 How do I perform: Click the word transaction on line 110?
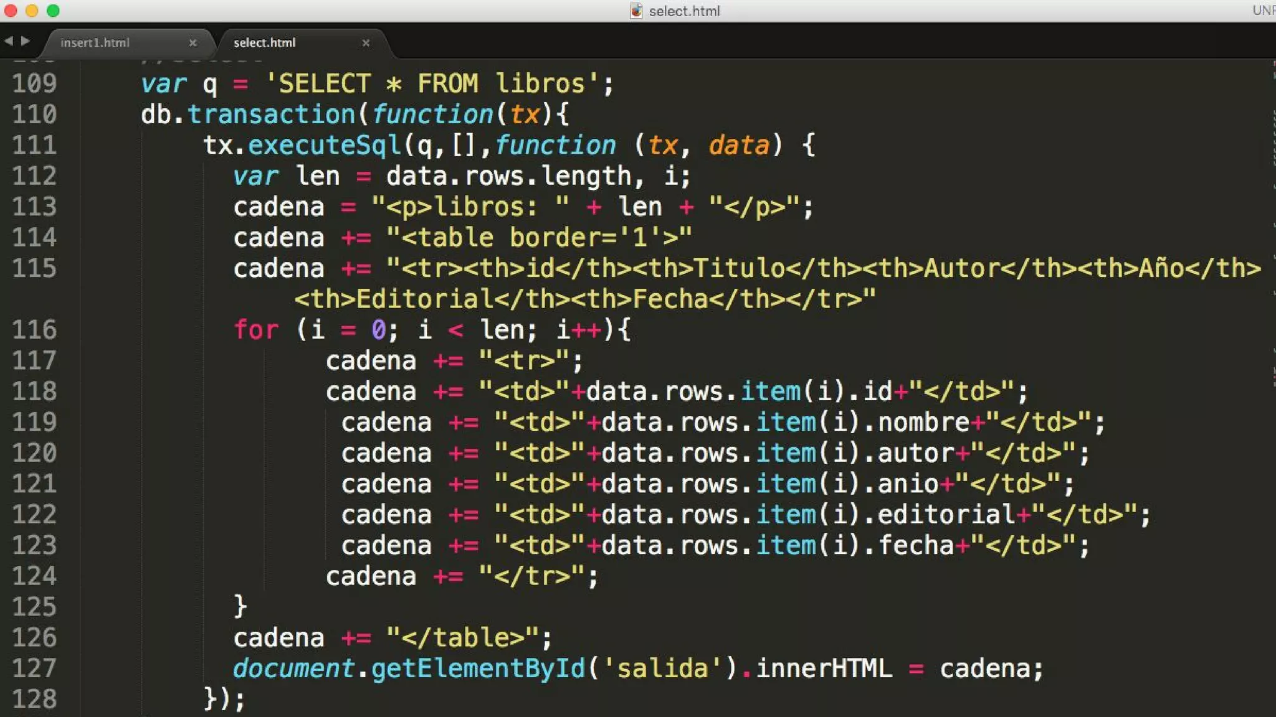click(x=272, y=115)
